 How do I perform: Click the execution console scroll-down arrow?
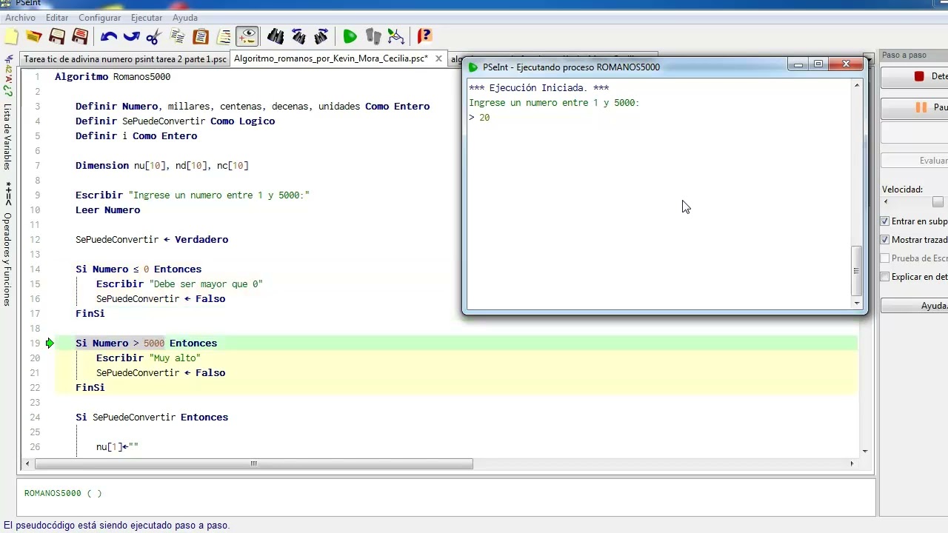click(x=857, y=303)
